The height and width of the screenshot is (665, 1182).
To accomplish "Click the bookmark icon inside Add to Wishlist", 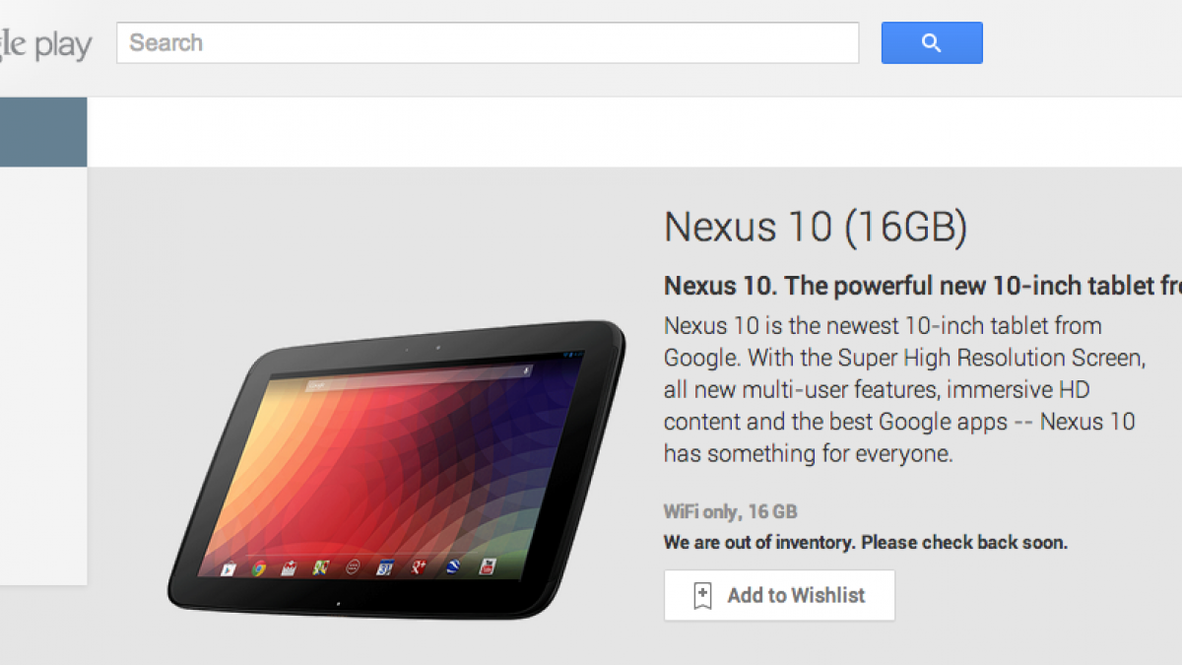I will pos(702,595).
